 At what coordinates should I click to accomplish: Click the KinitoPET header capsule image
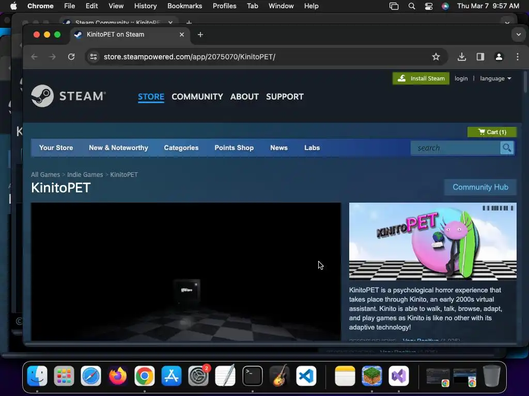coord(433,241)
